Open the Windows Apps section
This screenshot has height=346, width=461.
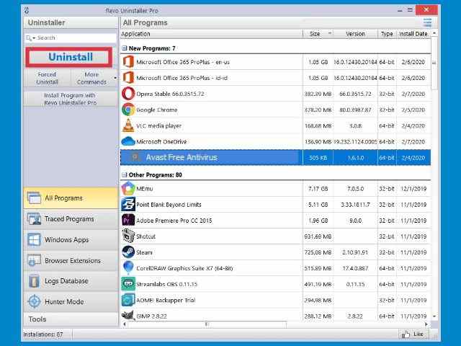coord(71,239)
